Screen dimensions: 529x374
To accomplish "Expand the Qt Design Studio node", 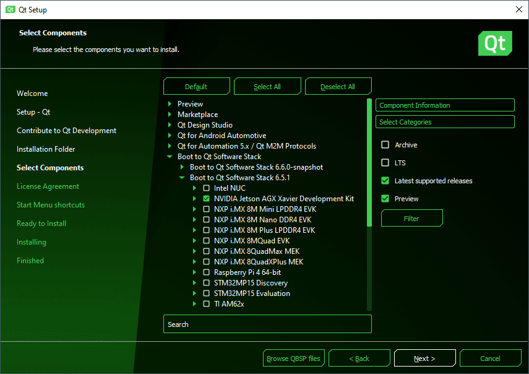I will point(170,125).
